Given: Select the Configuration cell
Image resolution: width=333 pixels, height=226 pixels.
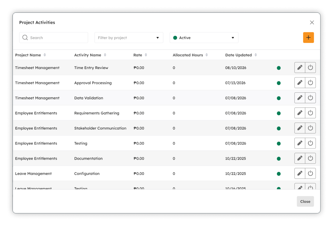Looking at the screenshot, I should coord(87,174).
